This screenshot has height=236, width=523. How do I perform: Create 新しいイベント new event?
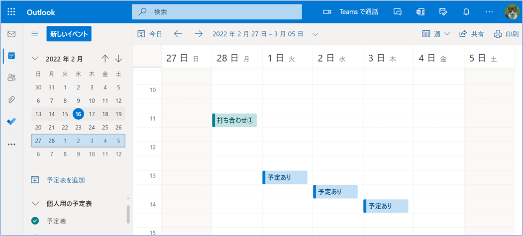69,34
